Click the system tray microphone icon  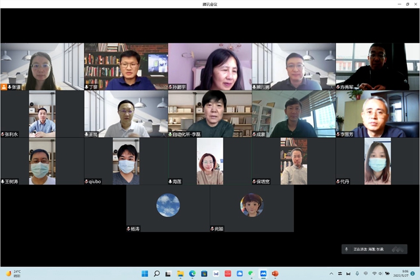[x=356, y=273]
